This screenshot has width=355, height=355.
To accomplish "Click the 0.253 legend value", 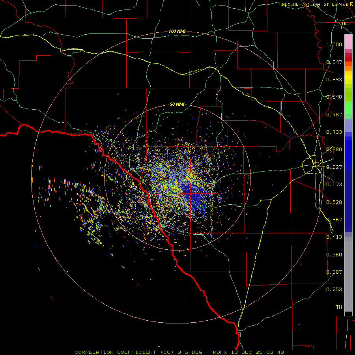I will pyautogui.click(x=334, y=290).
